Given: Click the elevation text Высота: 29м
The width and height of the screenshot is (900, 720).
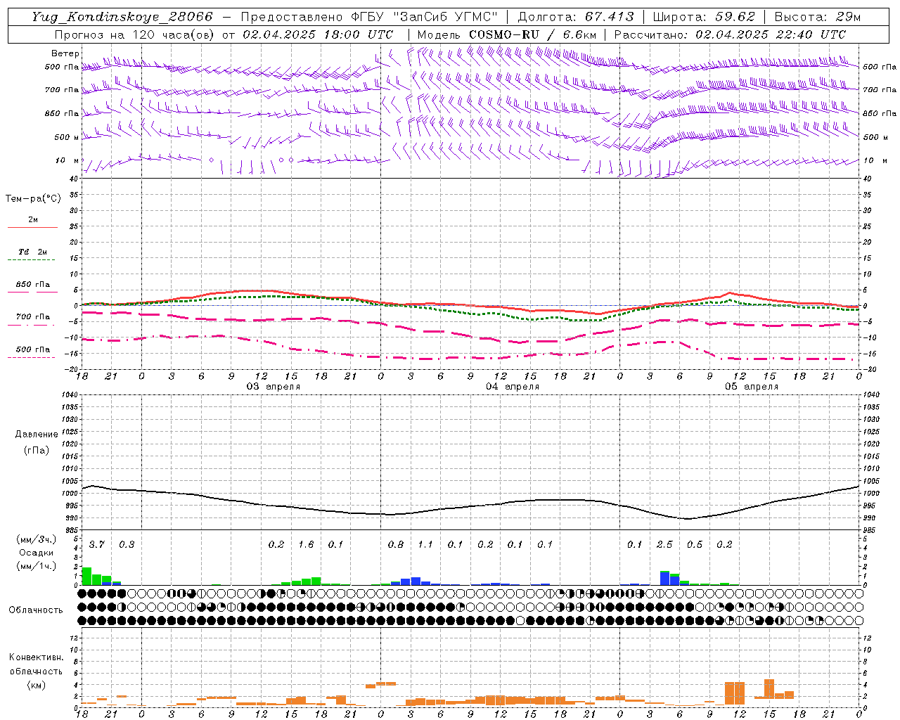Looking at the screenshot, I should click(817, 17).
